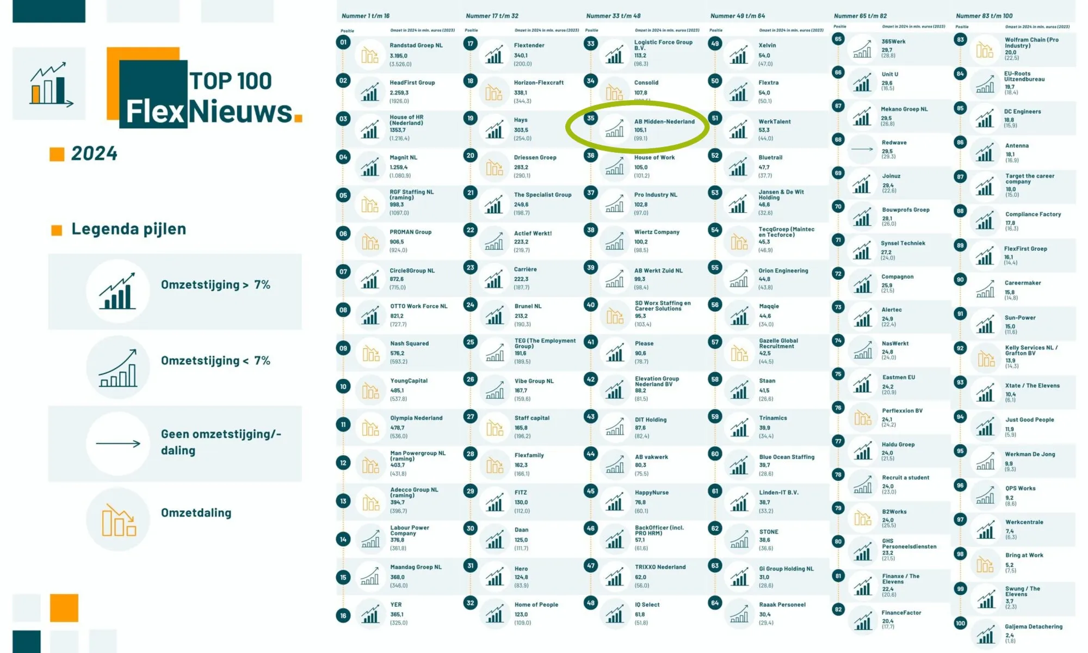
Task: Click the company name Recruit a student
Action: pos(906,478)
